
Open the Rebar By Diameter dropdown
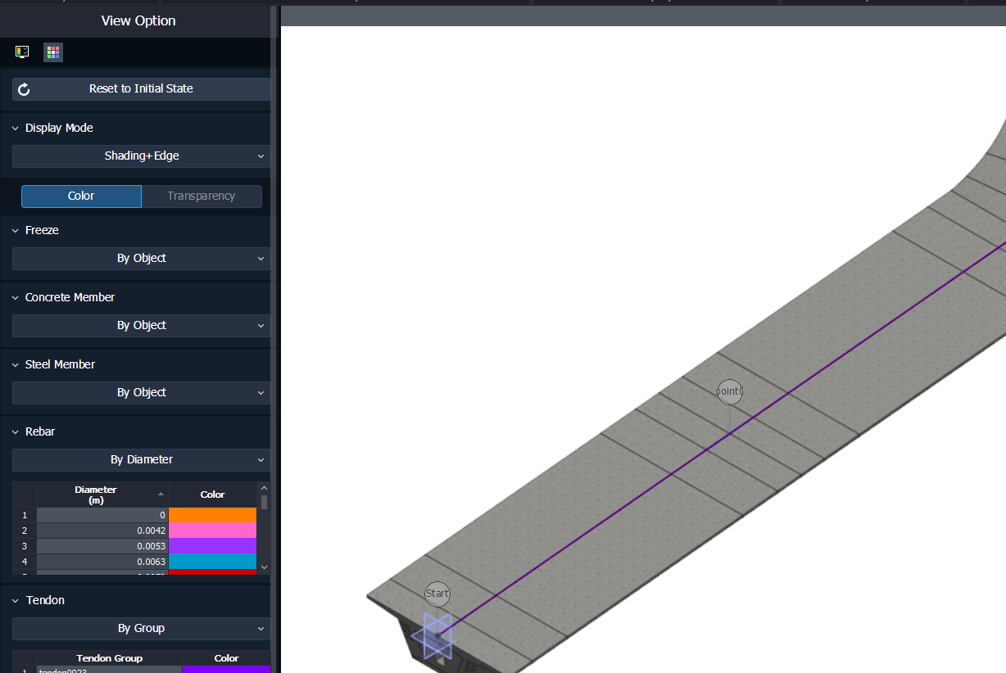pyautogui.click(x=141, y=459)
